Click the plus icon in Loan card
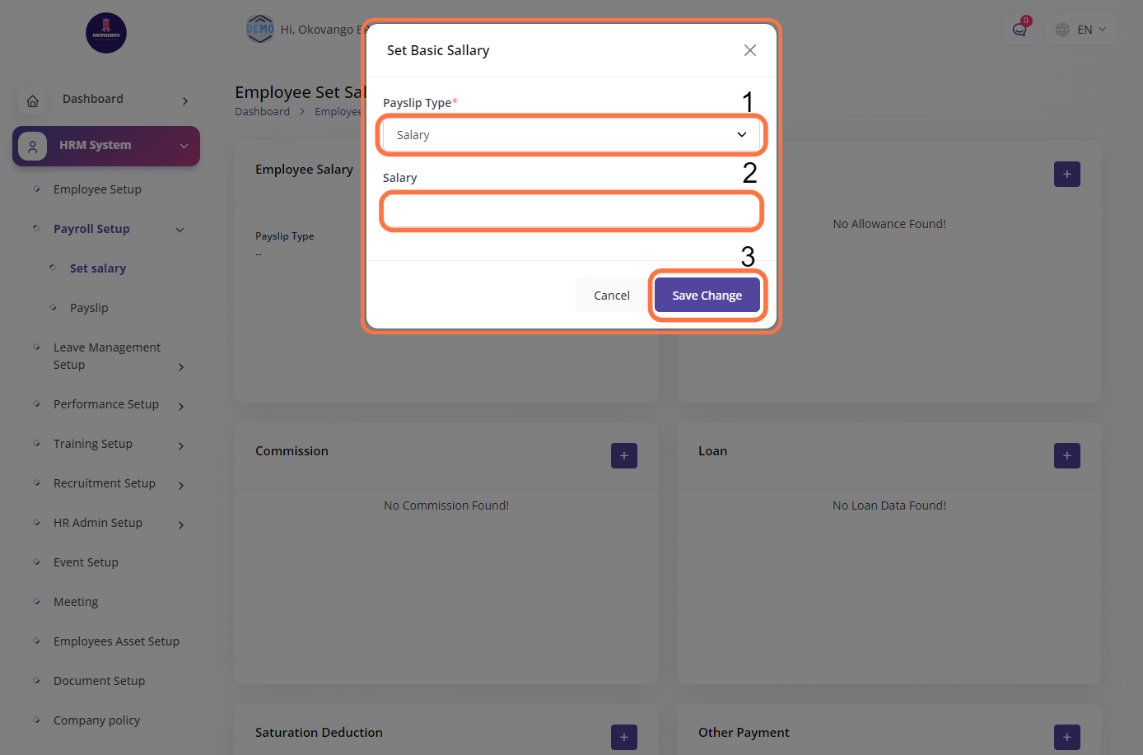 [x=1066, y=455]
